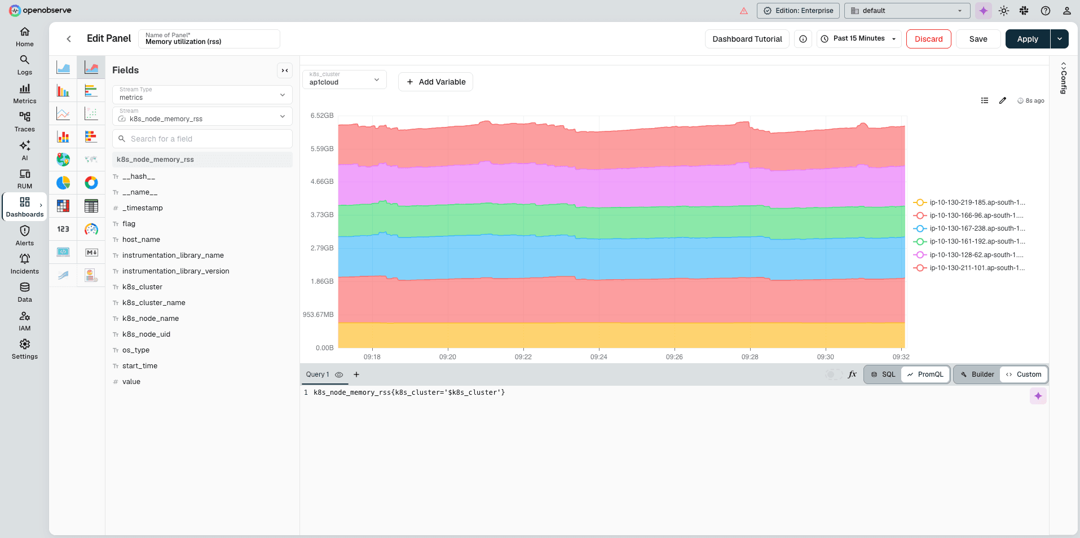Open Traces in the left sidebar
1080x538 pixels.
click(x=25, y=122)
